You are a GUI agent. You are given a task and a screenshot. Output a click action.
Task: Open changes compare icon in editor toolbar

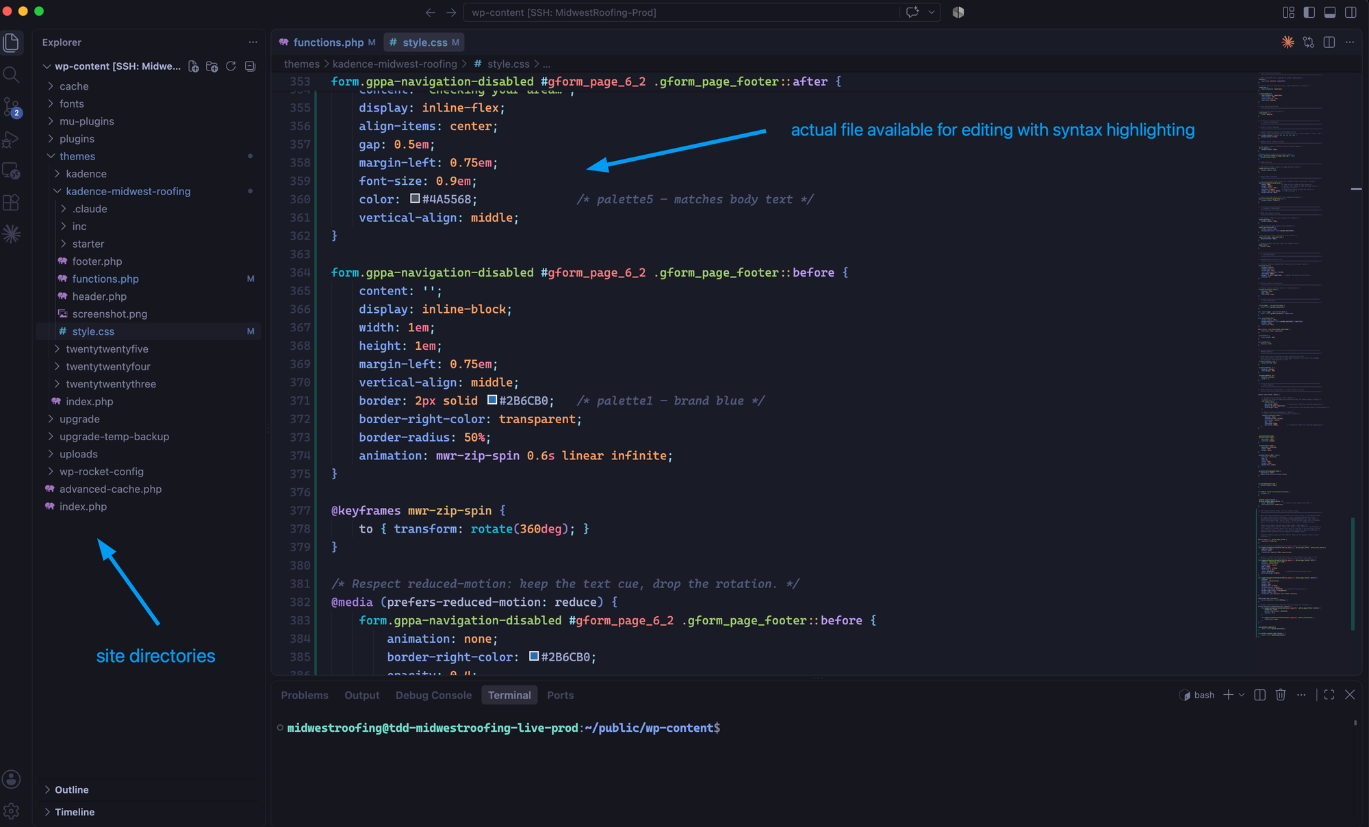coord(1309,42)
